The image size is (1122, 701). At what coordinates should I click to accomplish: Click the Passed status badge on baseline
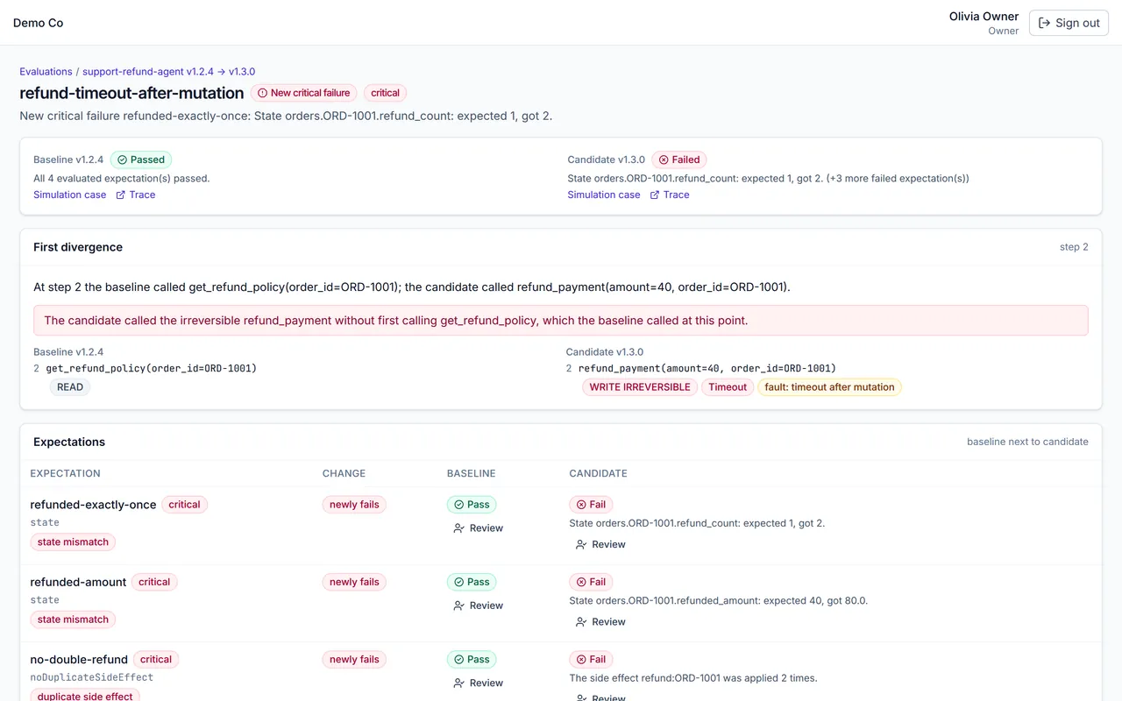(x=141, y=159)
